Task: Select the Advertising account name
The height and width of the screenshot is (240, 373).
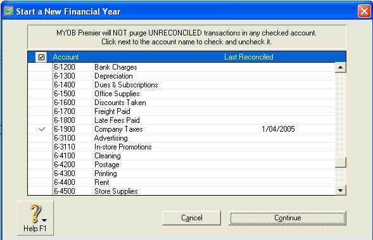Action: click(111, 138)
